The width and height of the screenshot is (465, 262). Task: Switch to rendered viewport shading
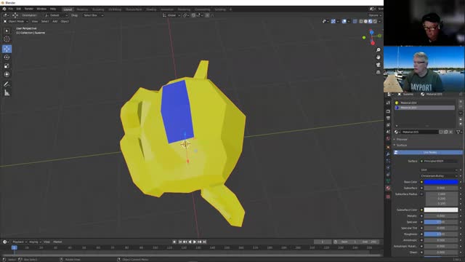tap(375, 21)
